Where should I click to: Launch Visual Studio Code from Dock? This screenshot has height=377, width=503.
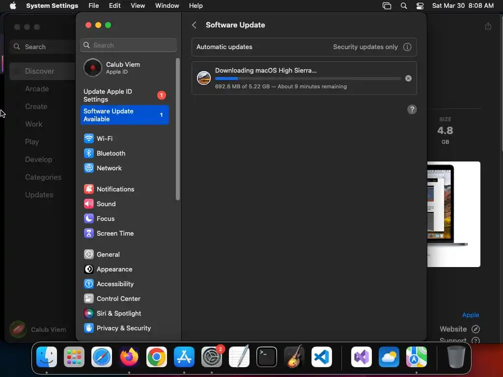point(322,357)
